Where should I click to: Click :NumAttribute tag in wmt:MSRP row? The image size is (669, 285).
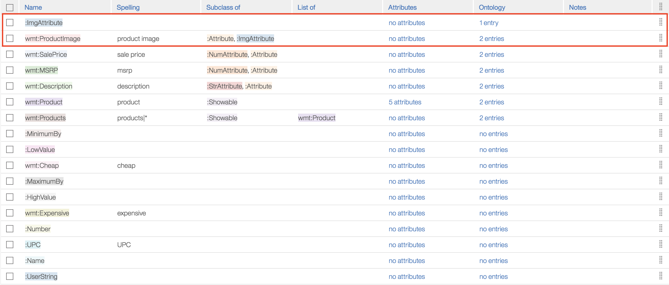227,70
